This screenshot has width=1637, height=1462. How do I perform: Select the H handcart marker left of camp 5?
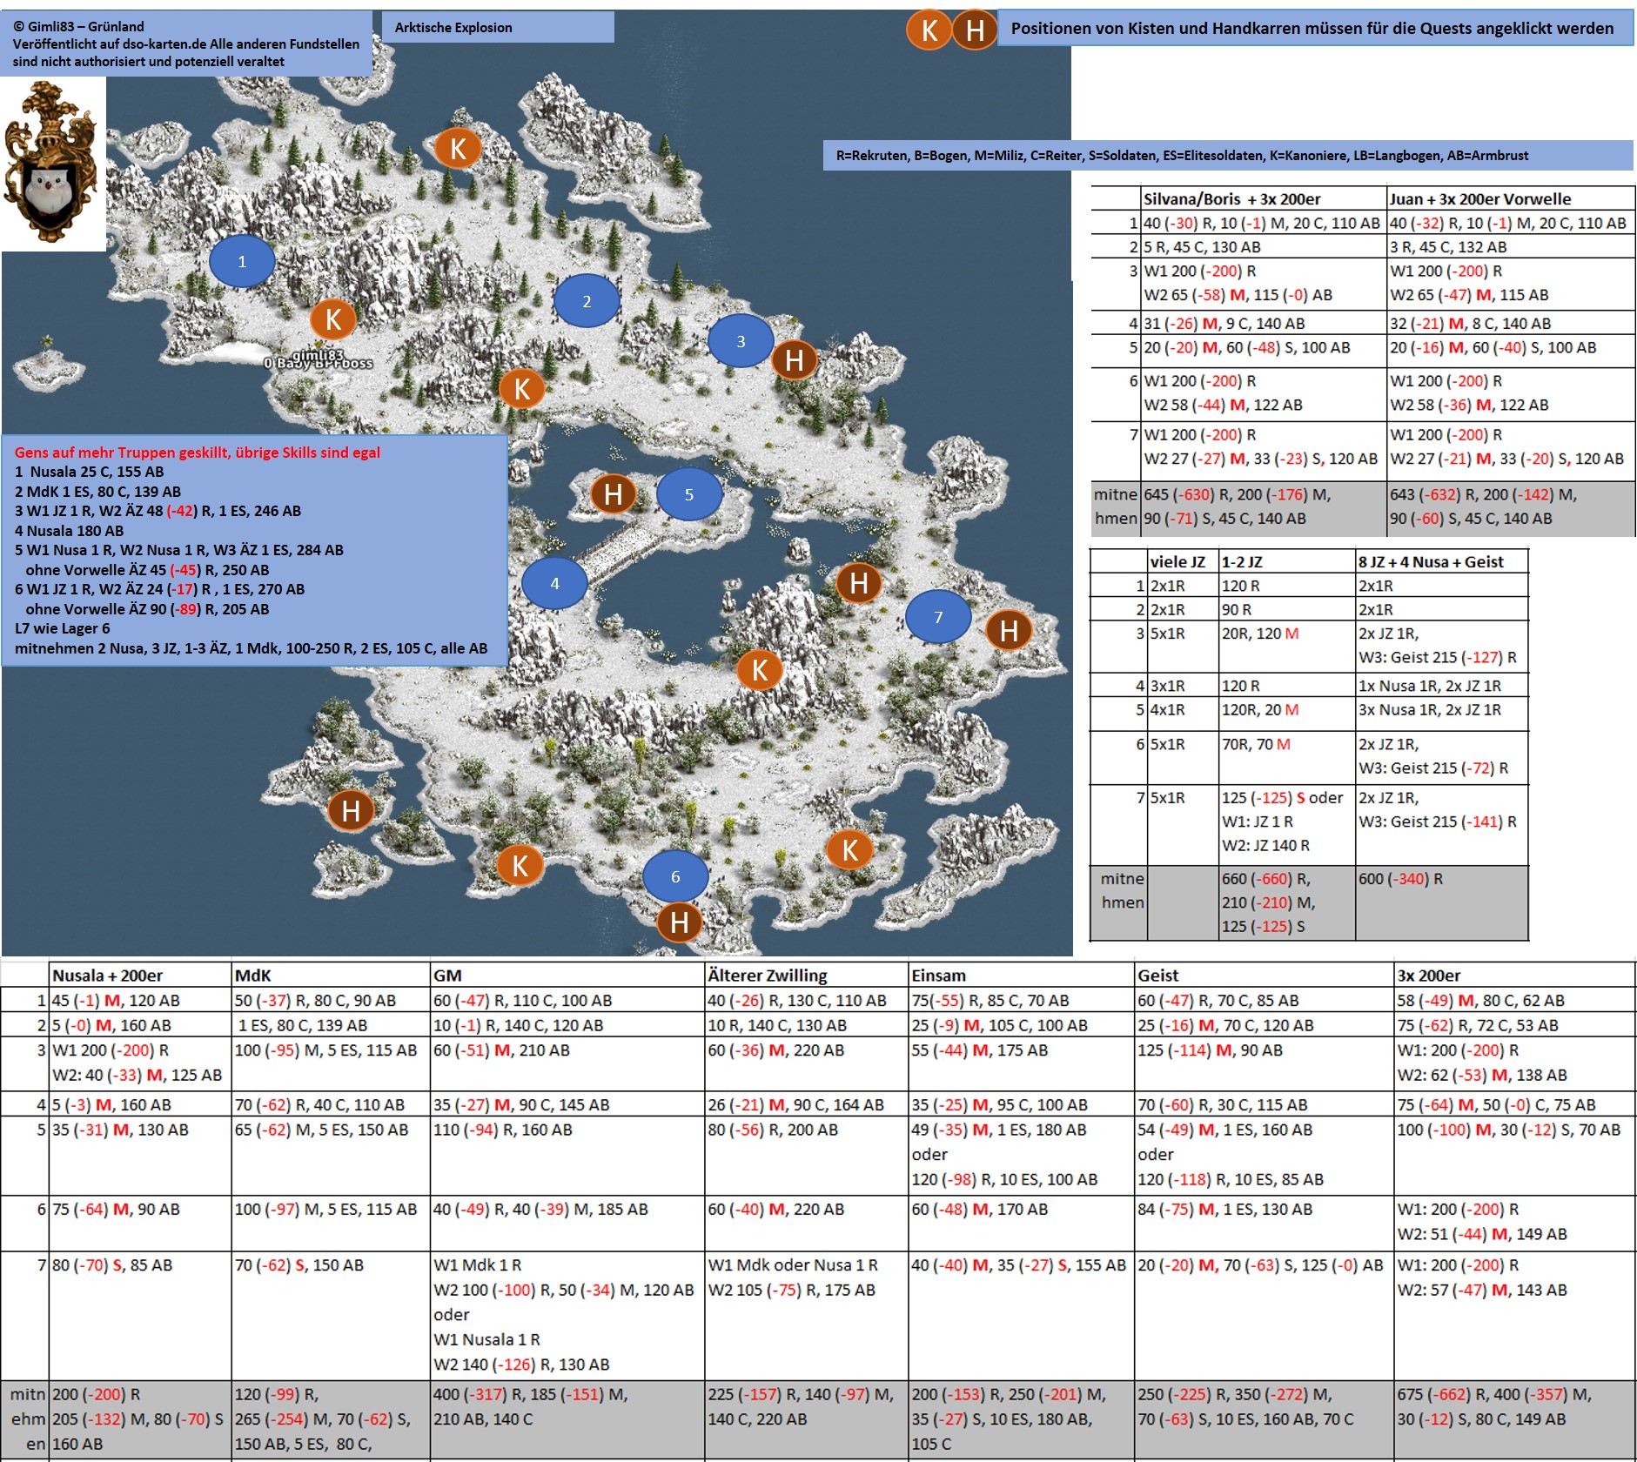pos(613,494)
